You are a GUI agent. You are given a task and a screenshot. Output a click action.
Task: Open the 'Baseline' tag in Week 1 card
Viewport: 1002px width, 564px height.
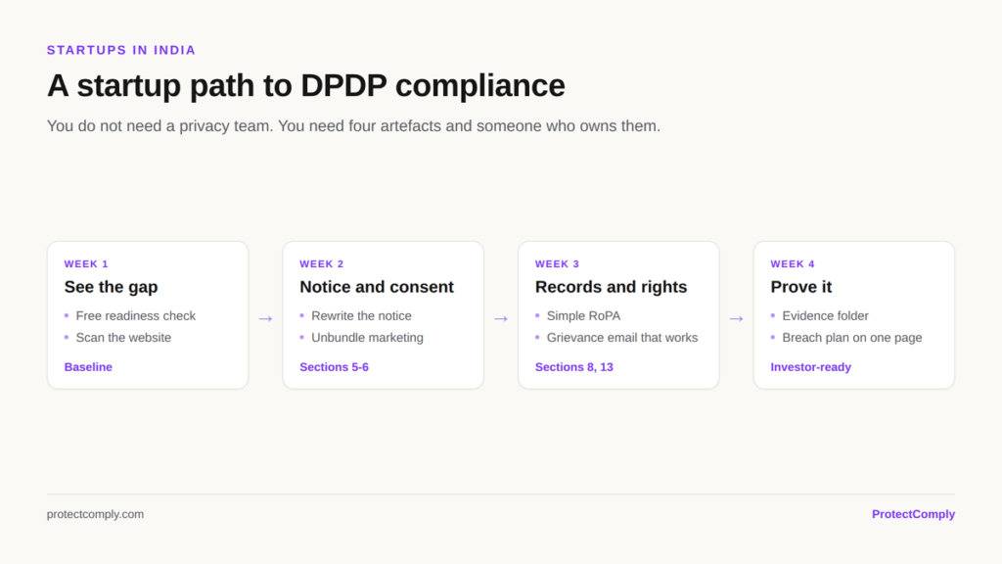pyautogui.click(x=88, y=367)
